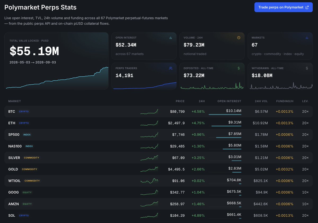This screenshot has width=318, height=223.
Task: Click the SOL price sparkline
Action: coord(149,216)
